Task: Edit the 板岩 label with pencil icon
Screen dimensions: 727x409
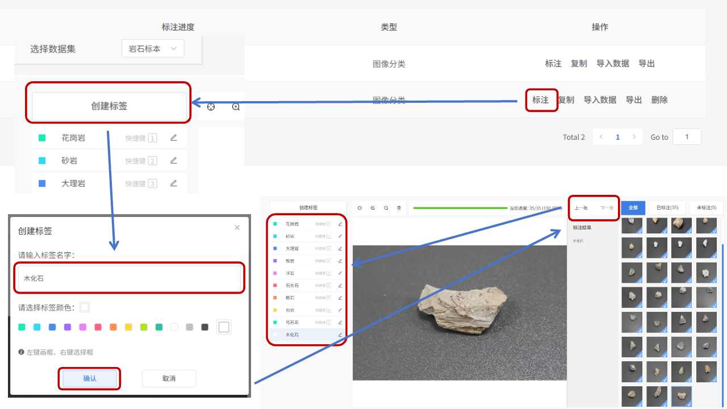Action: (340, 261)
